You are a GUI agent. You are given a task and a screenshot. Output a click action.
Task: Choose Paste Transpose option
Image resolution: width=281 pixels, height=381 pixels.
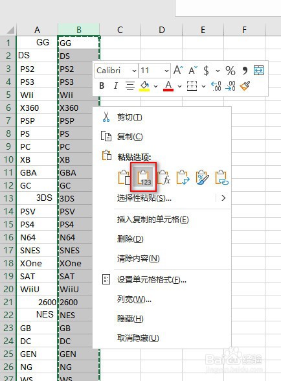coord(183,178)
